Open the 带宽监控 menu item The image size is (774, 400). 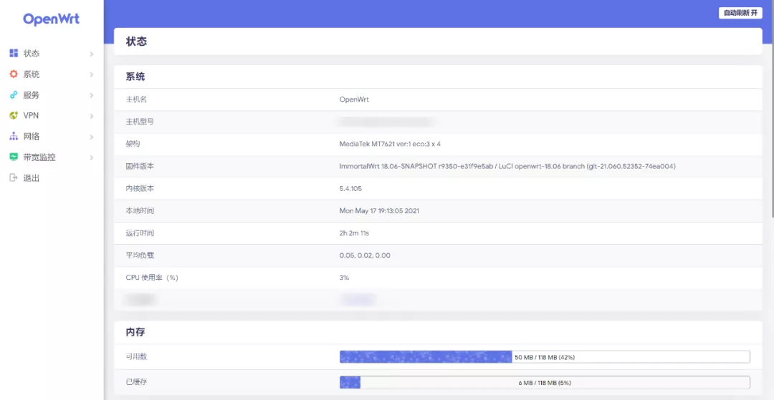tap(39, 157)
